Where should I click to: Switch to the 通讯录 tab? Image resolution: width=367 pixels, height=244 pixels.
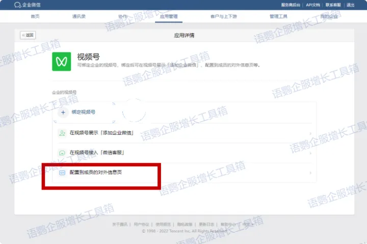pyautogui.click(x=79, y=16)
